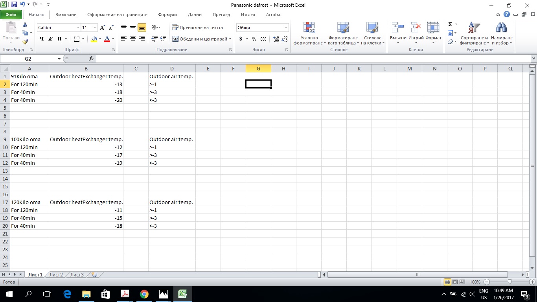Image resolution: width=537 pixels, height=302 pixels.
Task: Apply the red font color A
Action: coord(107,39)
